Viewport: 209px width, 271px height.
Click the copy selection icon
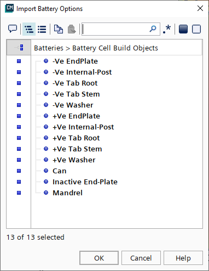59,29
